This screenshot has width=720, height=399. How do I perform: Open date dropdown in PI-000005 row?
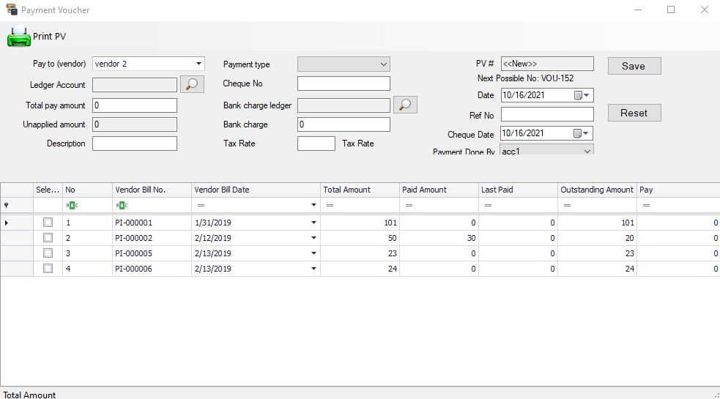click(x=313, y=253)
